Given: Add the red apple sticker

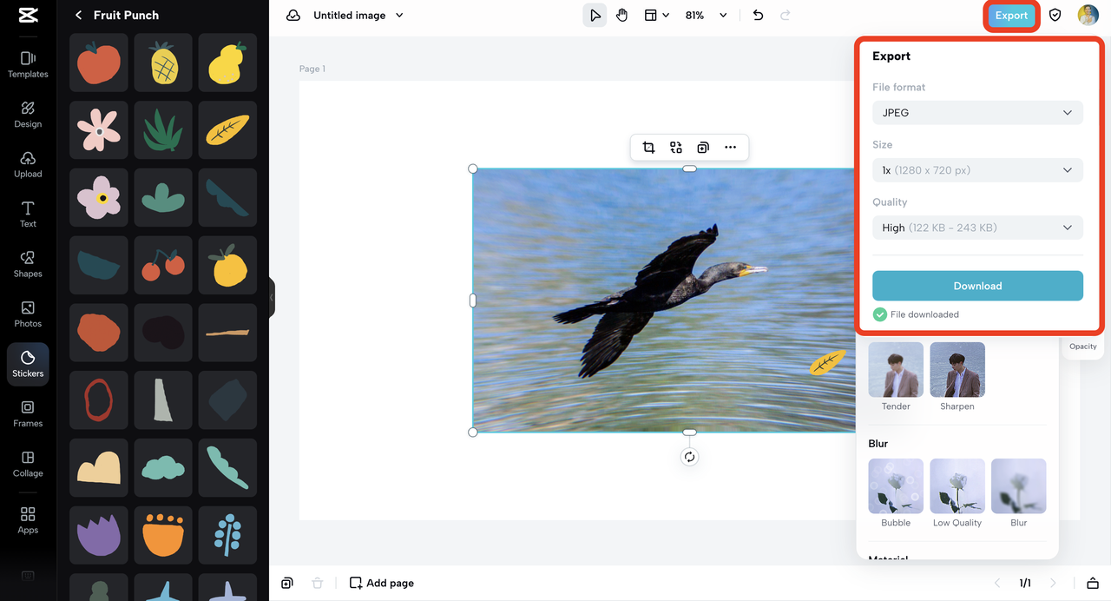Looking at the screenshot, I should click(99, 63).
